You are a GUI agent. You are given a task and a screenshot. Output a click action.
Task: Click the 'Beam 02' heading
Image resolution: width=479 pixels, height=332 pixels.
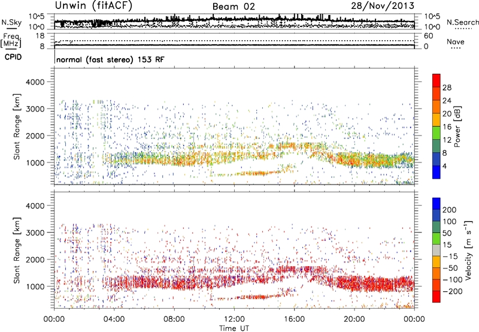(234, 7)
